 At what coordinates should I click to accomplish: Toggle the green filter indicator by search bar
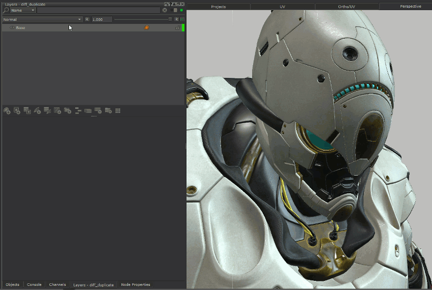[181, 10]
